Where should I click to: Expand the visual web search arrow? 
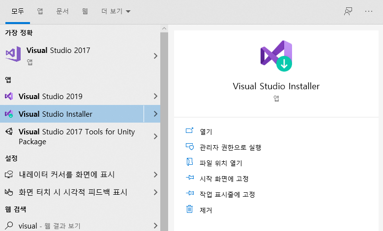click(155, 226)
